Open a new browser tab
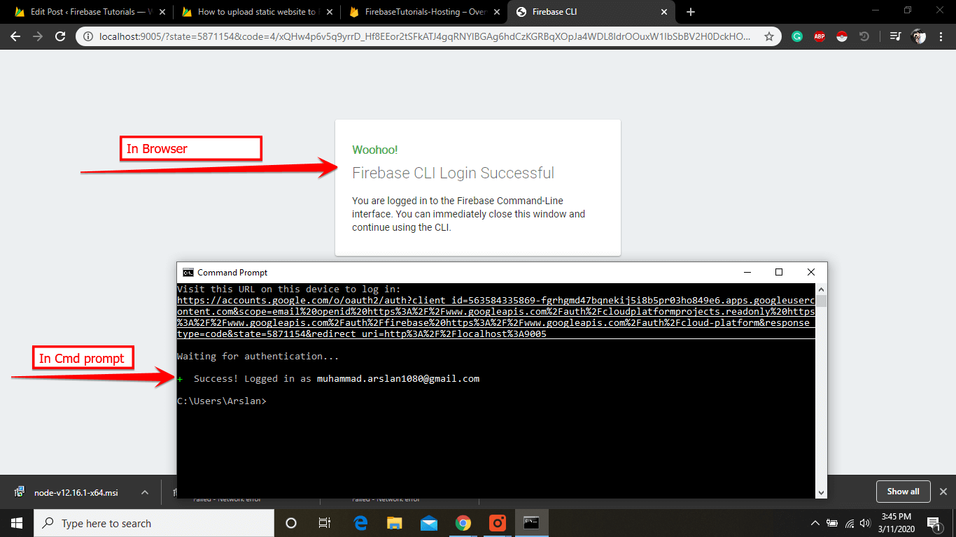The height and width of the screenshot is (537, 956). (691, 12)
